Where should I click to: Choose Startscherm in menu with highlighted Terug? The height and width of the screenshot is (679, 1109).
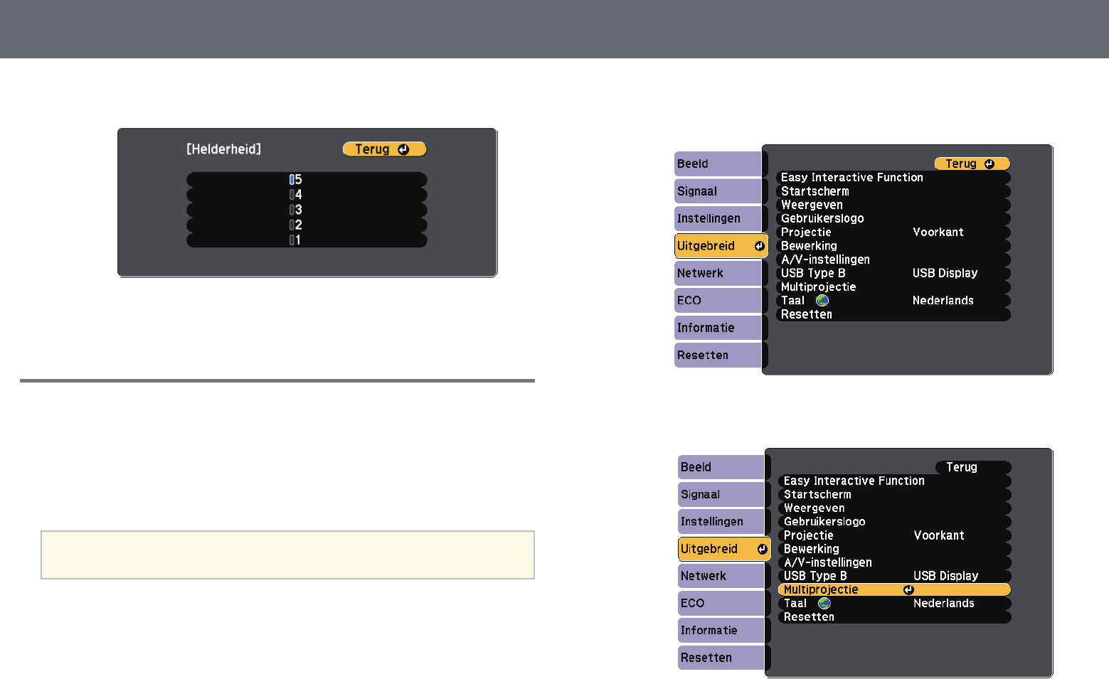click(893, 191)
